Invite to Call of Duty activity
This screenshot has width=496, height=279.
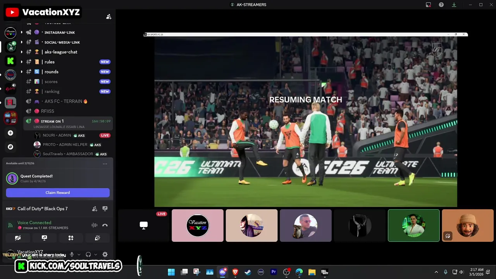pos(95,208)
